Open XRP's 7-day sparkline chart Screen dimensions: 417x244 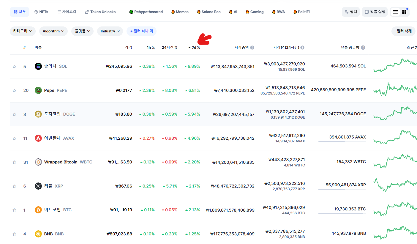pyautogui.click(x=395, y=185)
